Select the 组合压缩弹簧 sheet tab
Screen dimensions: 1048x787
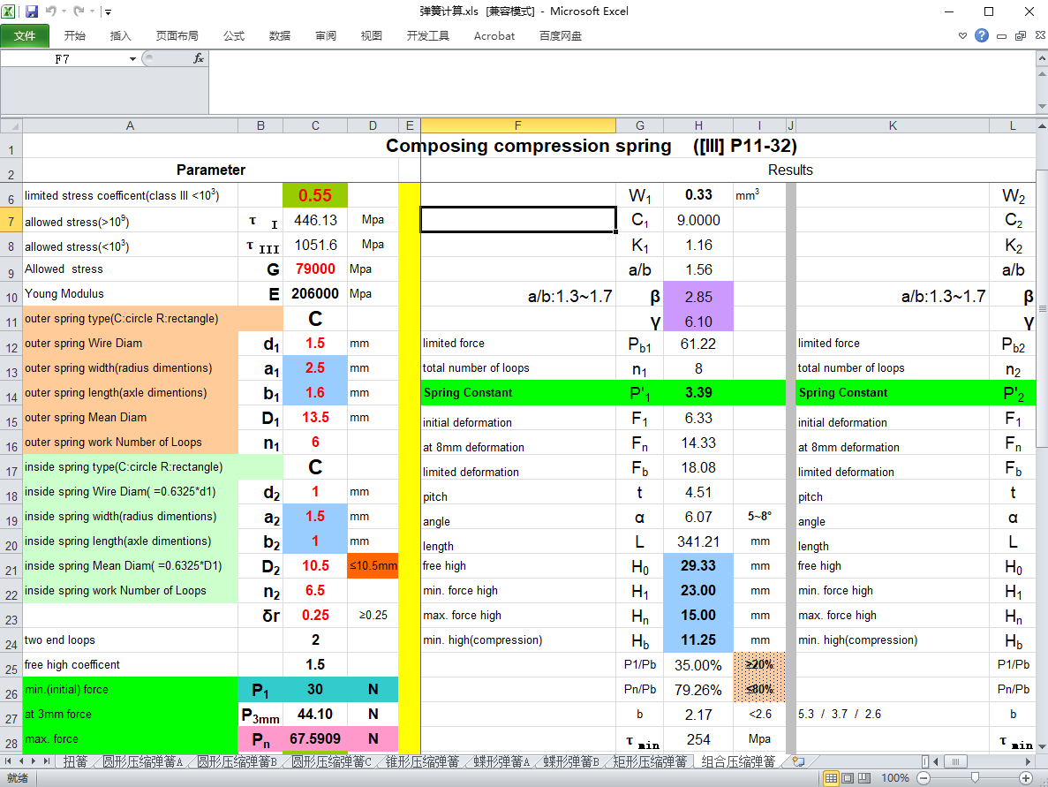click(739, 761)
